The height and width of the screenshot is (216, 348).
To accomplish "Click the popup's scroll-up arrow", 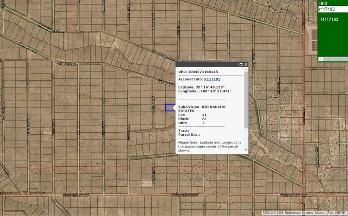I will tap(246, 70).
